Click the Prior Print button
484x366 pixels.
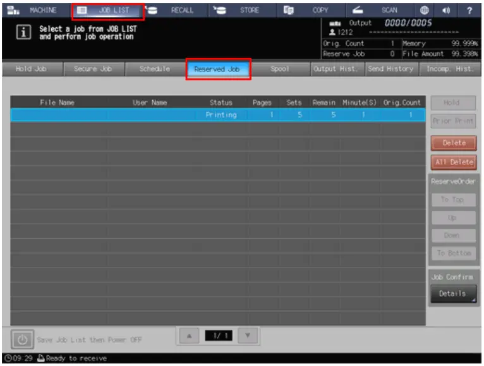(x=453, y=121)
